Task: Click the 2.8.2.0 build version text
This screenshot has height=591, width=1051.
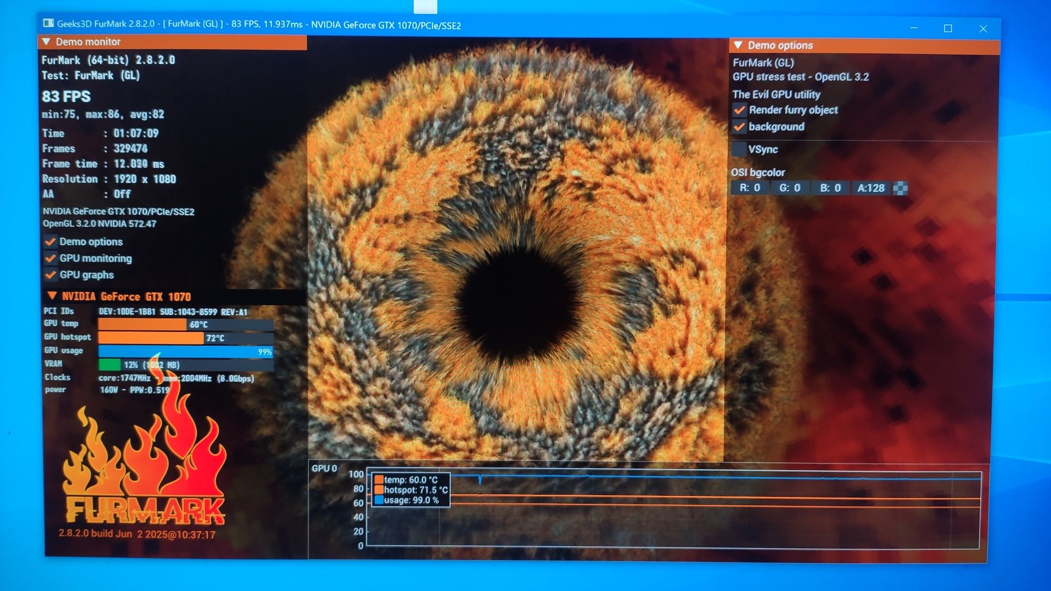Action: tap(137, 534)
